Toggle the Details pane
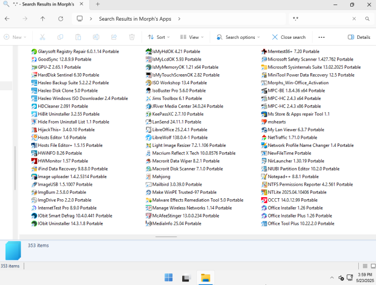 coord(359,37)
